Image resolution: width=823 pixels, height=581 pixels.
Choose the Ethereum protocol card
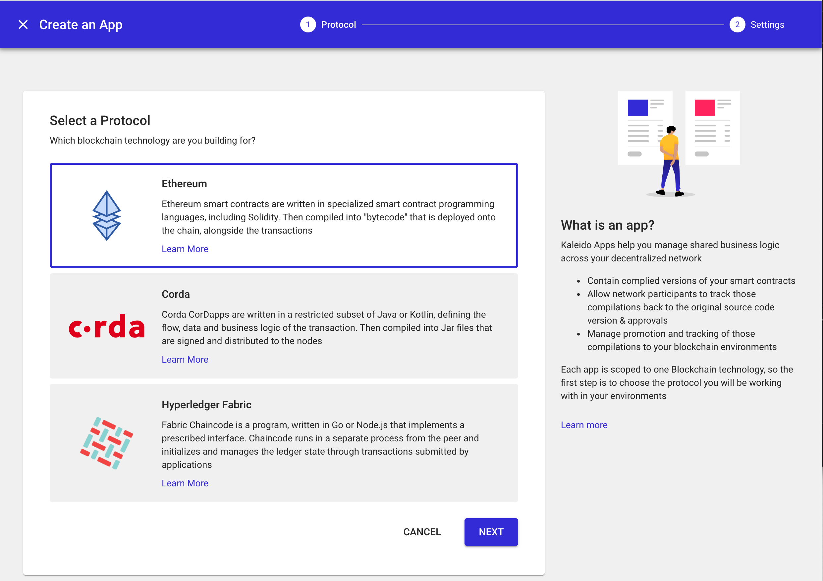[x=284, y=215]
